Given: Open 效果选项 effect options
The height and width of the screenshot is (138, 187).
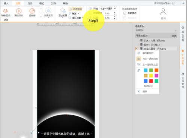Looking at the screenshot, I should 48,12.
